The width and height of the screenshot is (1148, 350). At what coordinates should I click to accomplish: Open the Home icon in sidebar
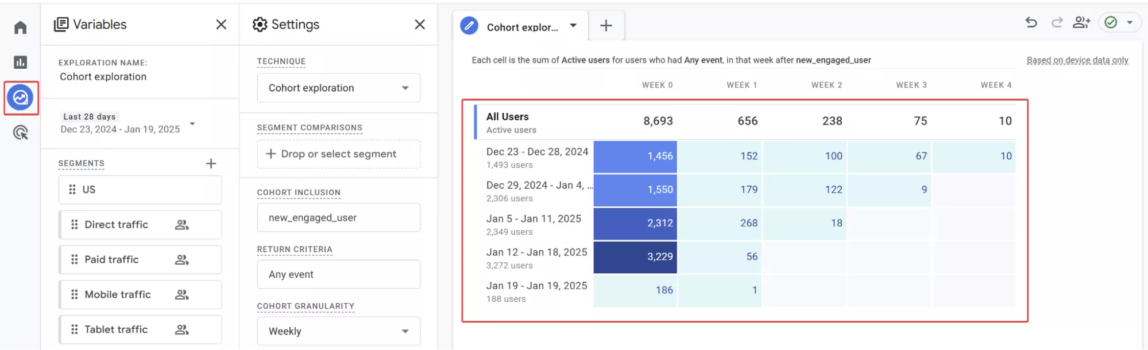click(21, 27)
